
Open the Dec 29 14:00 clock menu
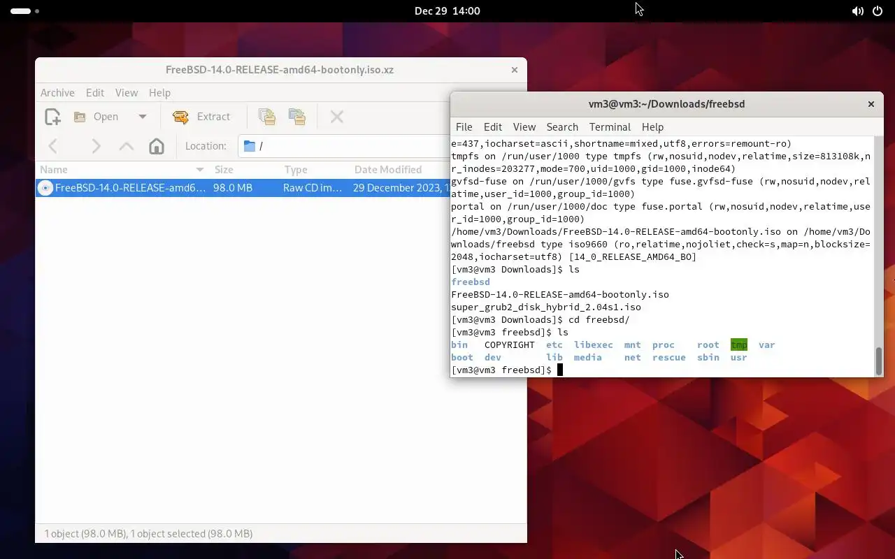point(447,10)
